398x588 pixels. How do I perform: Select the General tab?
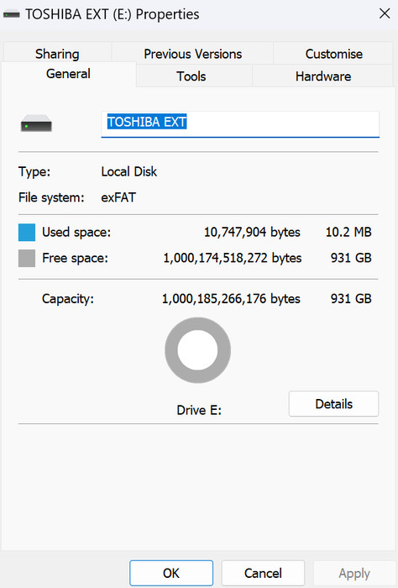[68, 74]
